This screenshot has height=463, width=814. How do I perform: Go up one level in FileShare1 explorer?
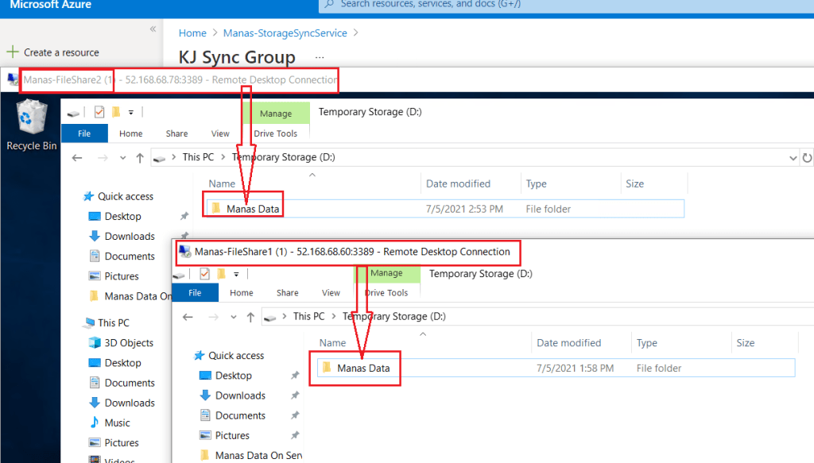click(x=250, y=317)
